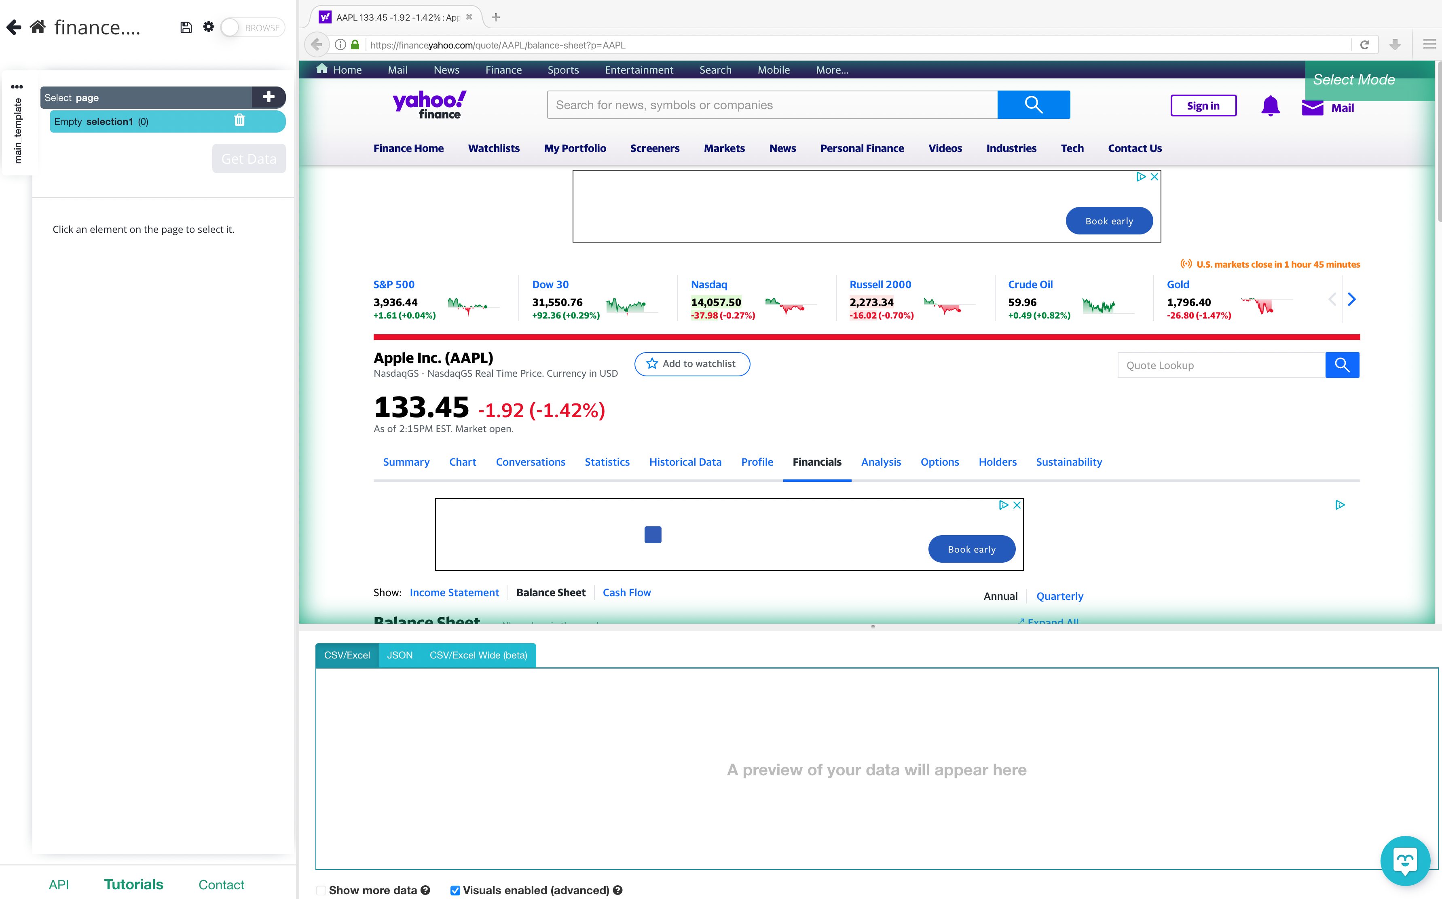
Task: Open downloads arrow icon
Action: pyautogui.click(x=1395, y=44)
